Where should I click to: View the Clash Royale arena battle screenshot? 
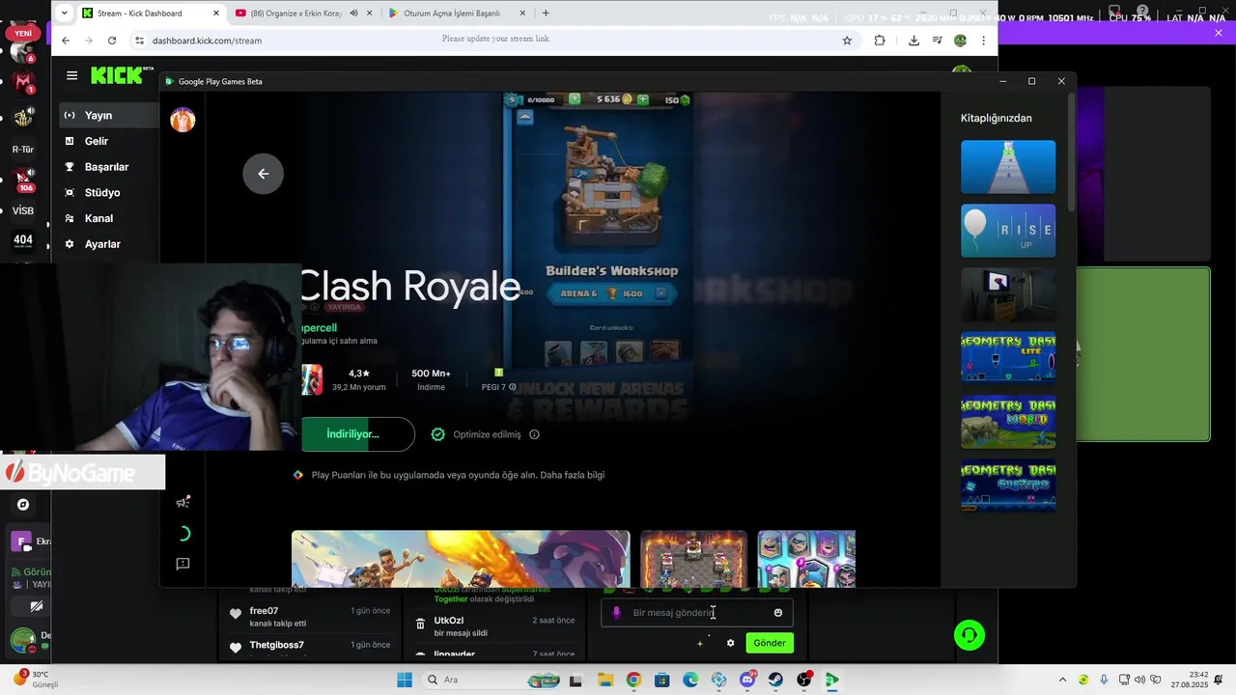(x=693, y=559)
